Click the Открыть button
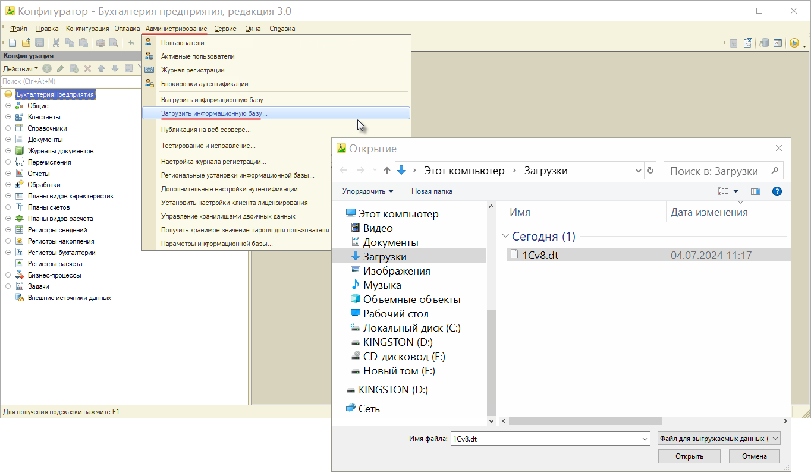This screenshot has height=473, width=811. tap(689, 456)
